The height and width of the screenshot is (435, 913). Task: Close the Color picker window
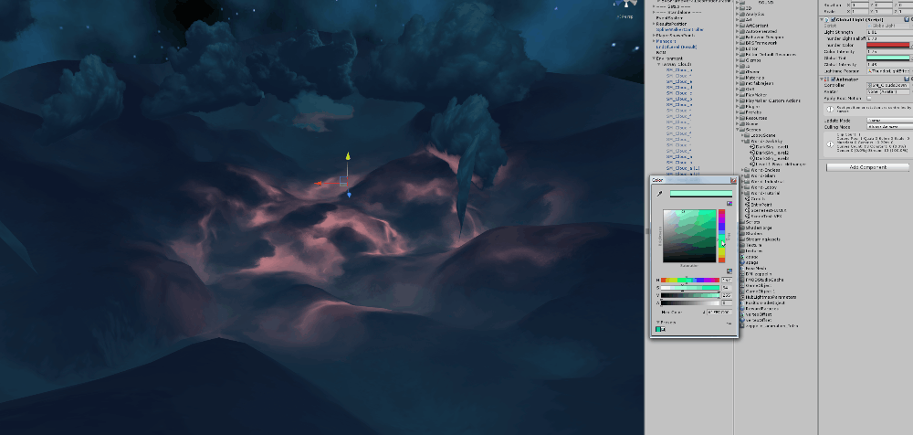click(x=734, y=180)
